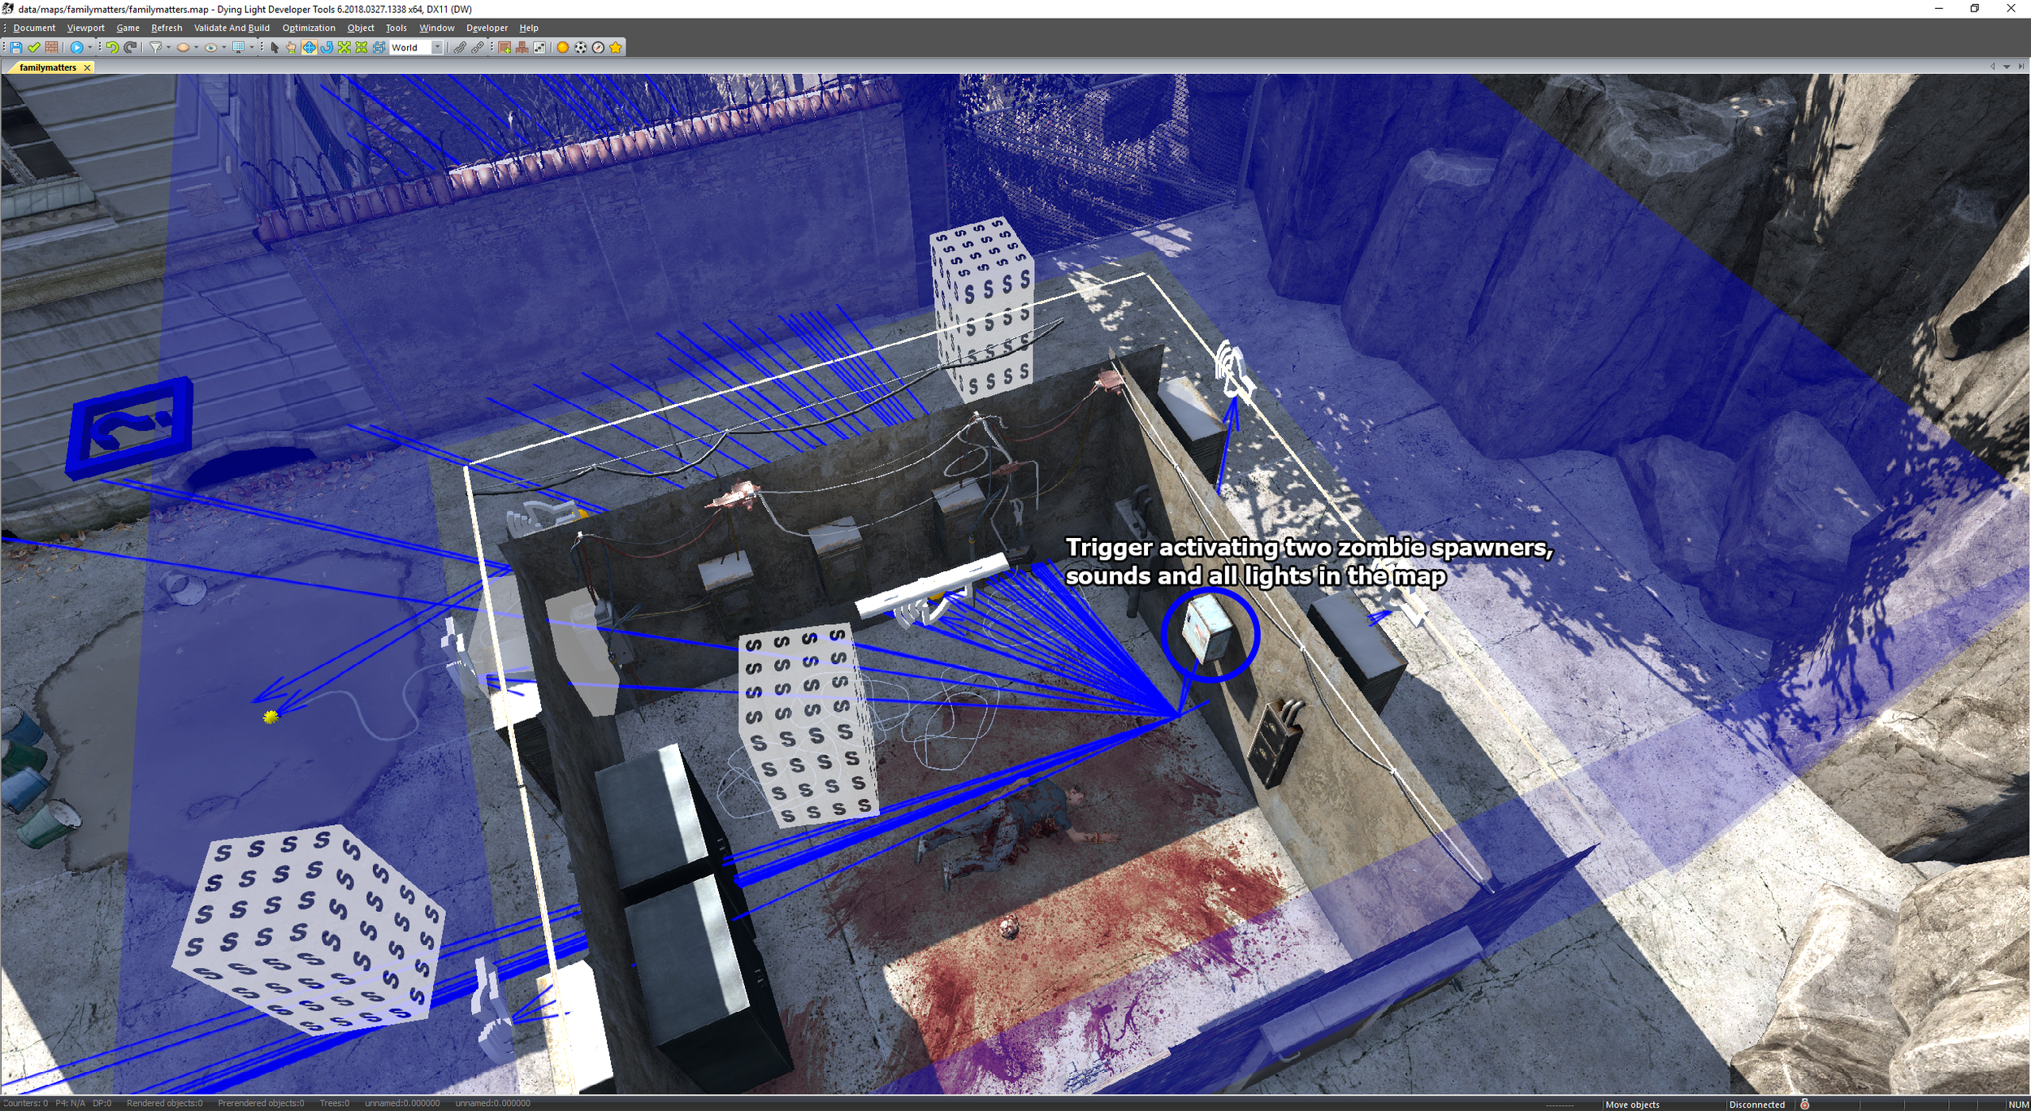Open the Refresh menu
The width and height of the screenshot is (2031, 1111).
tap(167, 28)
